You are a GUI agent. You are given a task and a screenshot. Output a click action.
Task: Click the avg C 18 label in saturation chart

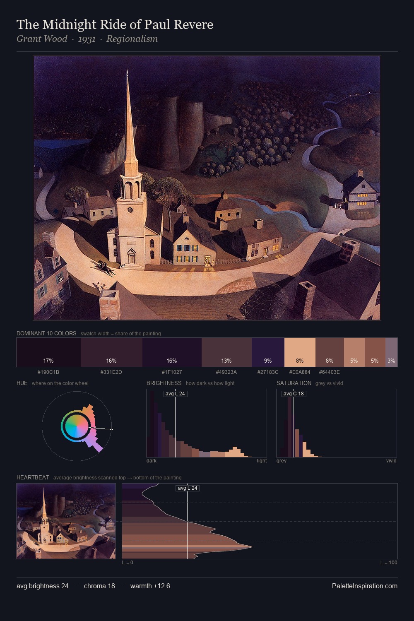[x=294, y=394]
